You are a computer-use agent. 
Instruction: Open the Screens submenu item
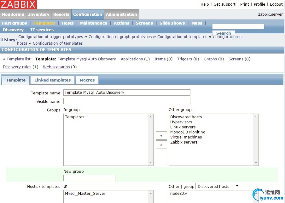[x=144, y=23]
